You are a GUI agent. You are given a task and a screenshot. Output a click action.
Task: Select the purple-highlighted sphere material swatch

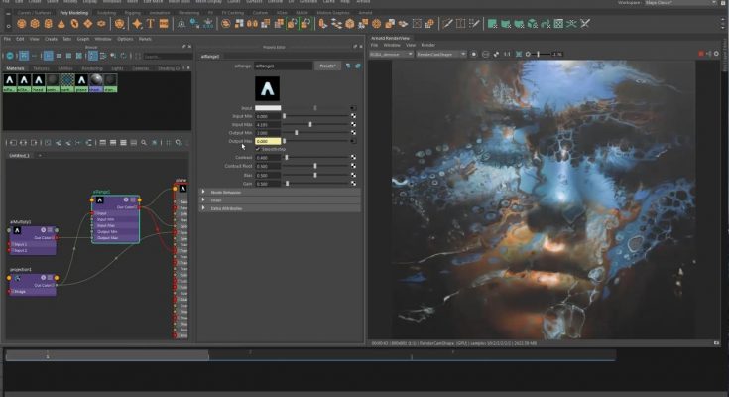[x=96, y=82]
